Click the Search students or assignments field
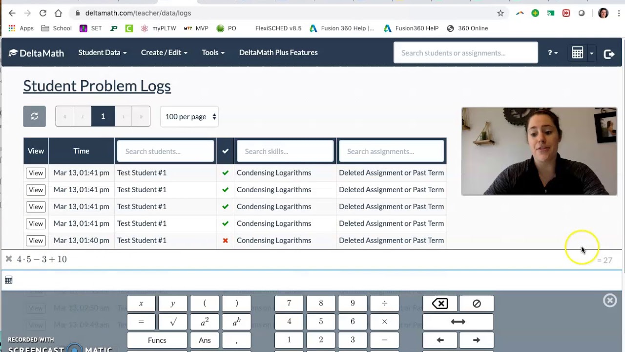The height and width of the screenshot is (352, 625). 465,53
